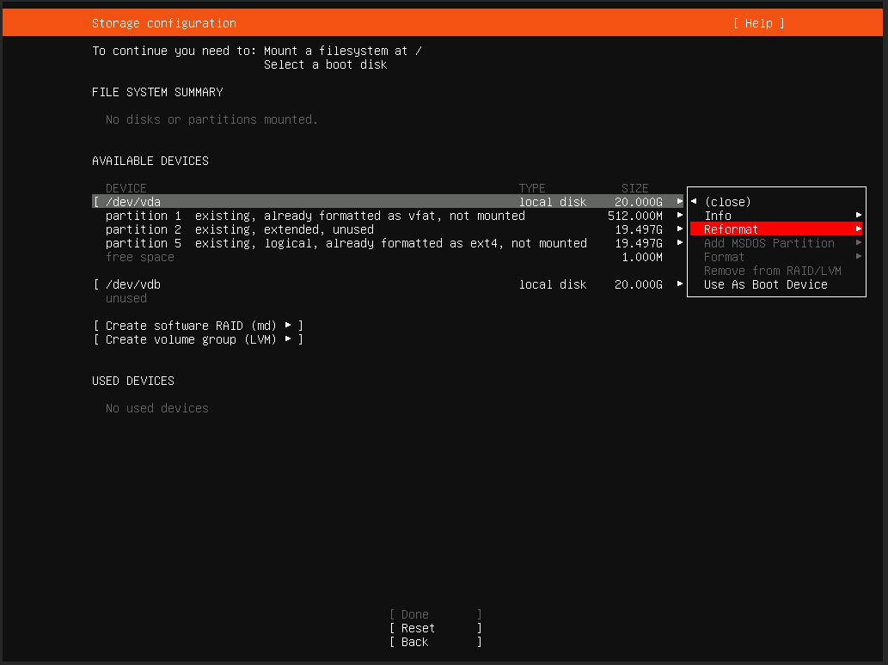
Task: Open the arrow menu for /dev/vda
Action: pyautogui.click(x=680, y=202)
